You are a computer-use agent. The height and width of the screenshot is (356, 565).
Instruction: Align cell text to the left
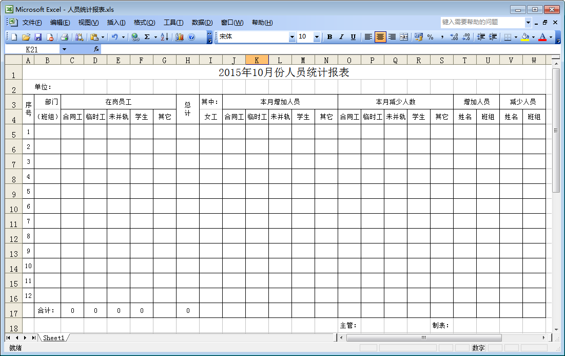pos(368,37)
